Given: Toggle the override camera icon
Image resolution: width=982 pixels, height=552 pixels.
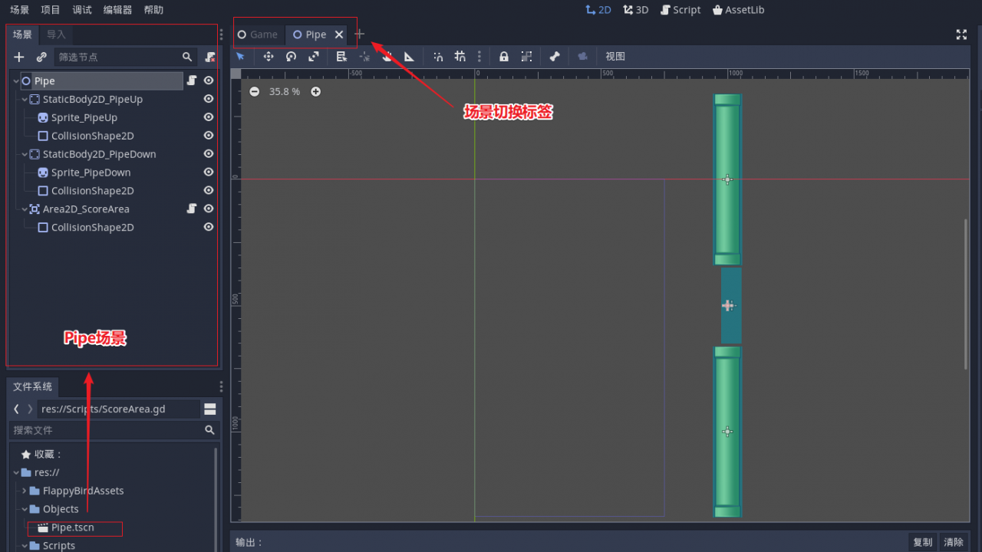Looking at the screenshot, I should (x=583, y=56).
